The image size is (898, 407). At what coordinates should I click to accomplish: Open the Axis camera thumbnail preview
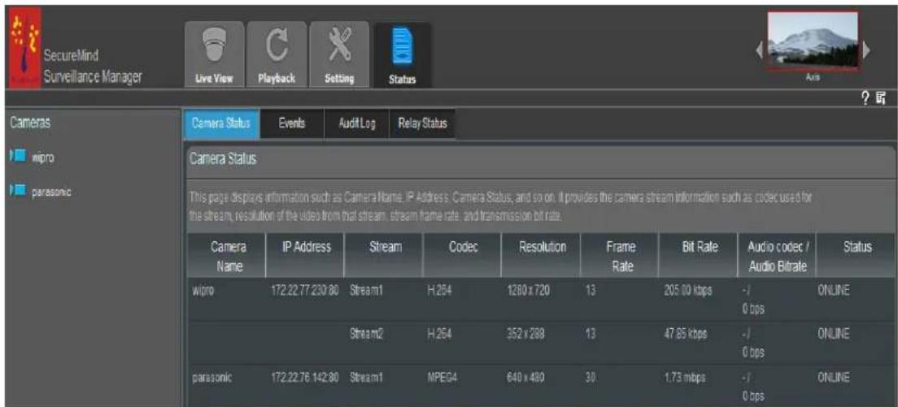[x=813, y=41]
